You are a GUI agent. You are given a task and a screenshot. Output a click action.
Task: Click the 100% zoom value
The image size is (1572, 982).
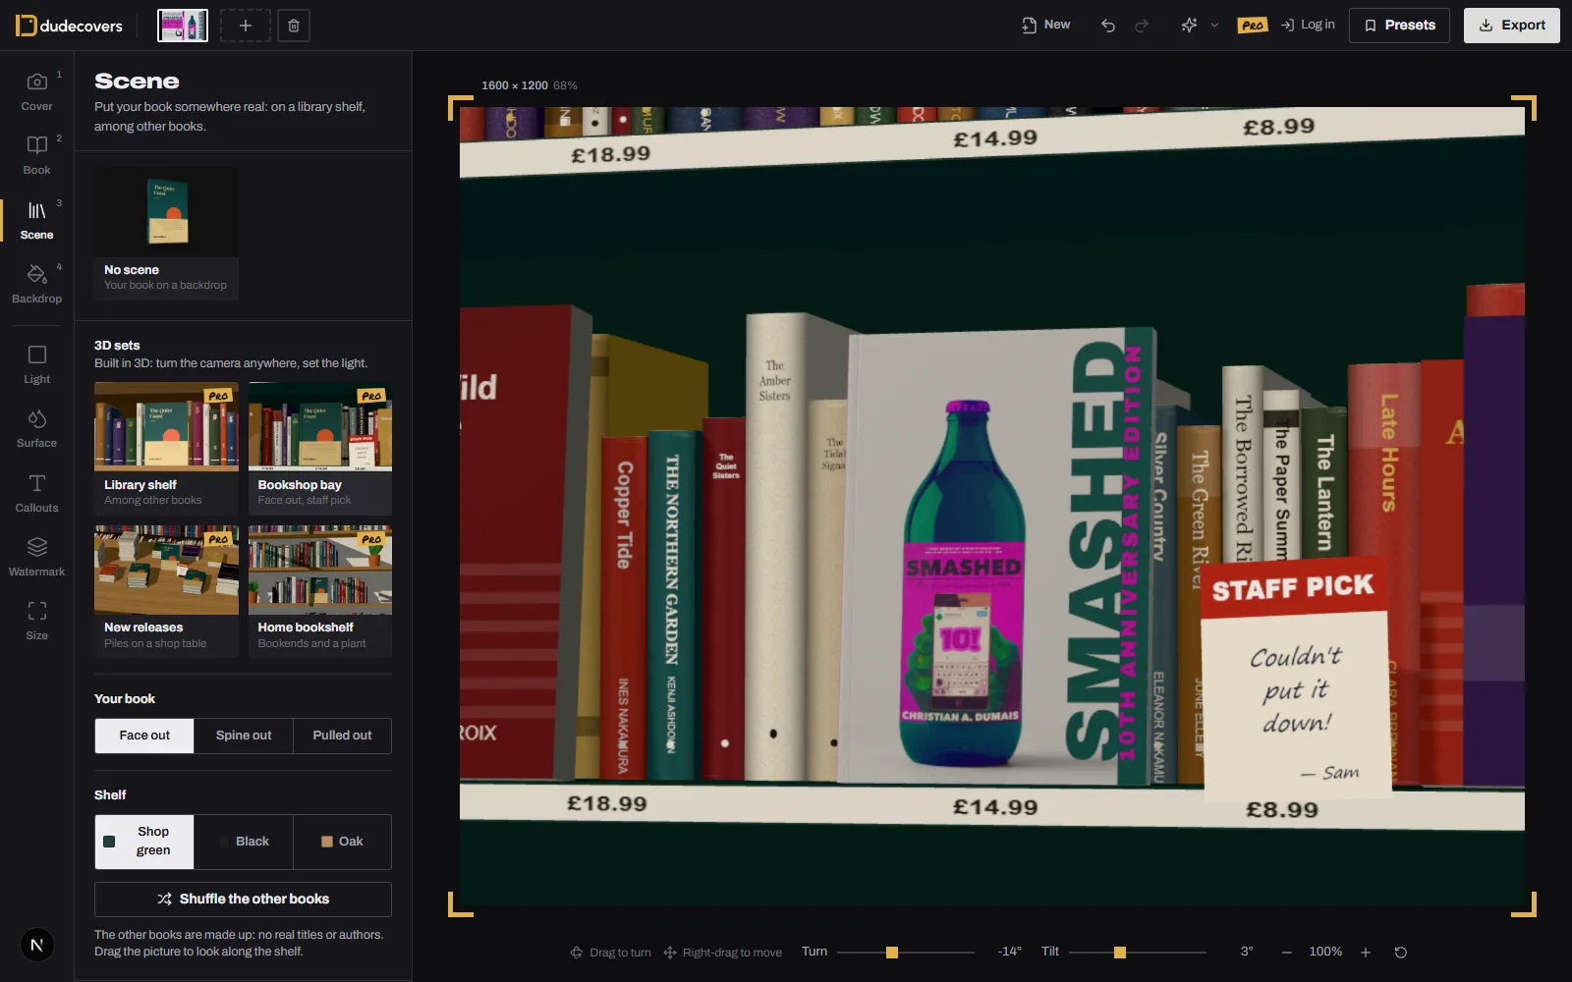[1325, 952]
